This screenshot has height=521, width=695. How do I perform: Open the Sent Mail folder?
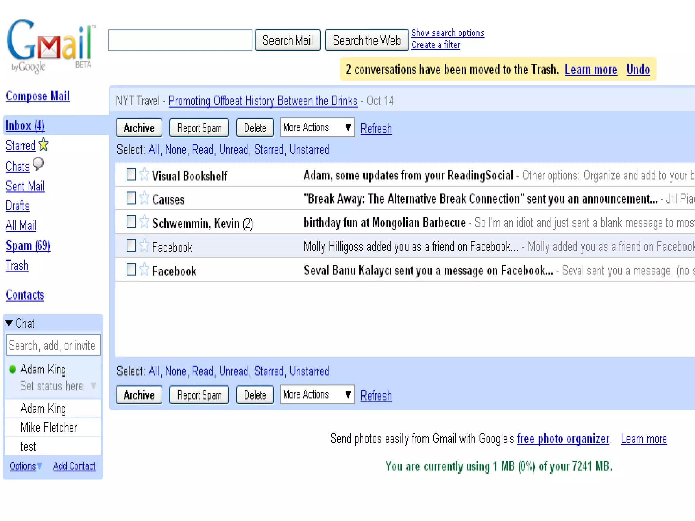click(25, 186)
